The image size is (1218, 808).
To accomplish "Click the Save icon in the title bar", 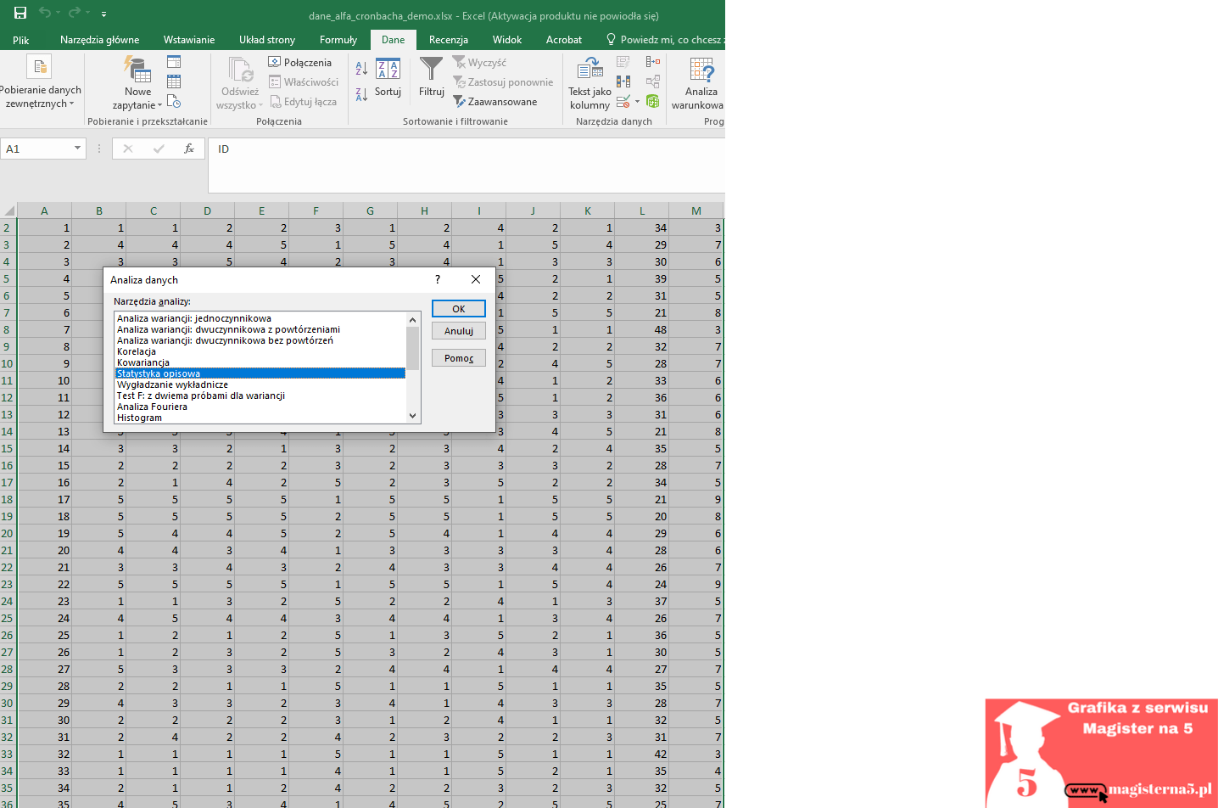I will pos(20,13).
